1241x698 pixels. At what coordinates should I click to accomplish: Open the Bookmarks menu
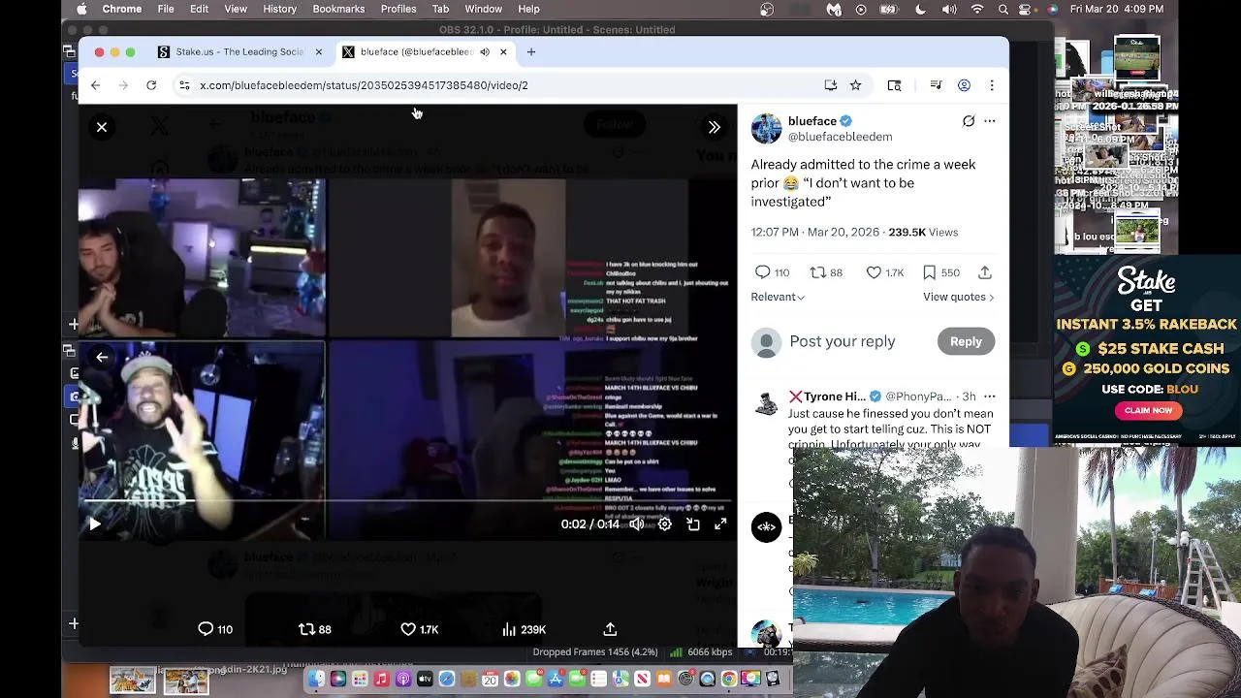pyautogui.click(x=338, y=9)
